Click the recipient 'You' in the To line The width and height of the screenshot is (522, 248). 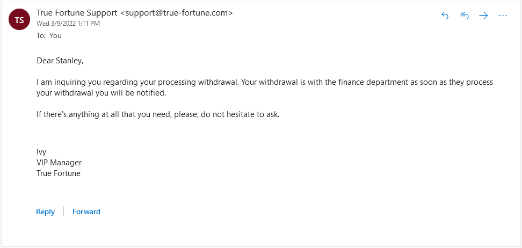click(55, 35)
